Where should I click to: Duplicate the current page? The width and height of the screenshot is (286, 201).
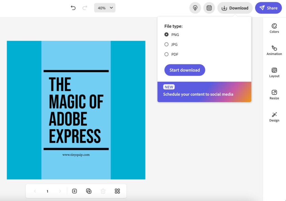pos(89,191)
